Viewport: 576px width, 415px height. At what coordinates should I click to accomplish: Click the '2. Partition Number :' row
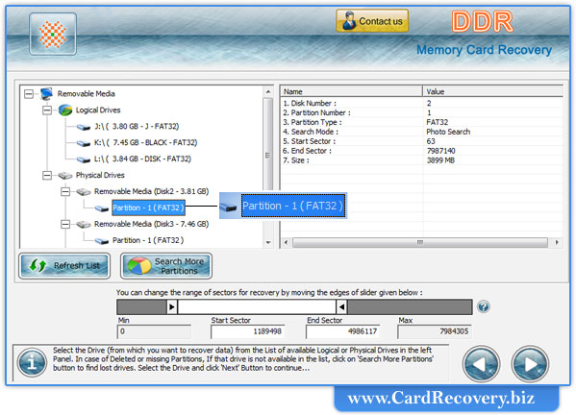(422, 112)
